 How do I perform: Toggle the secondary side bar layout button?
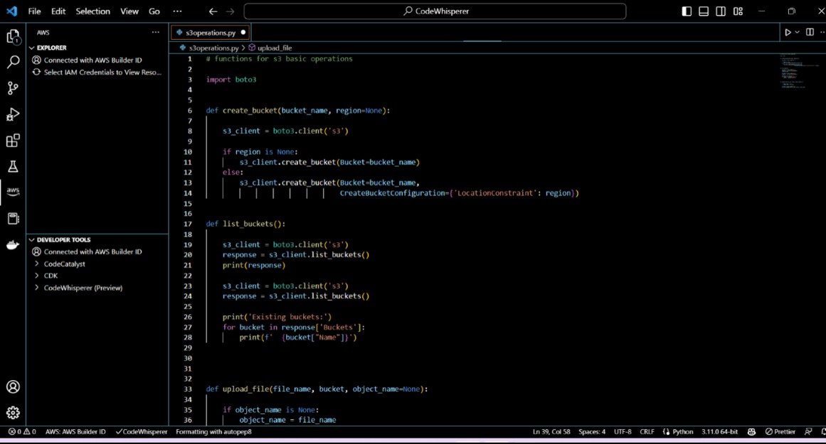pos(721,11)
